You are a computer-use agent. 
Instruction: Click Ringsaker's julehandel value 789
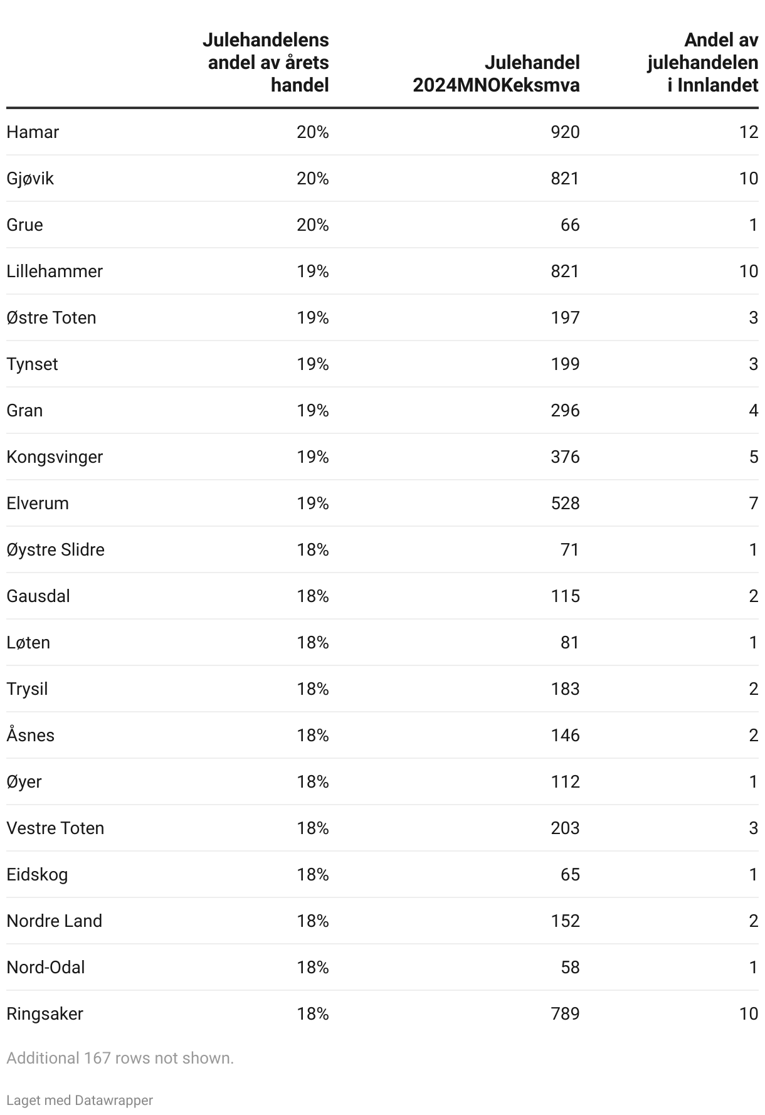[x=565, y=1014]
